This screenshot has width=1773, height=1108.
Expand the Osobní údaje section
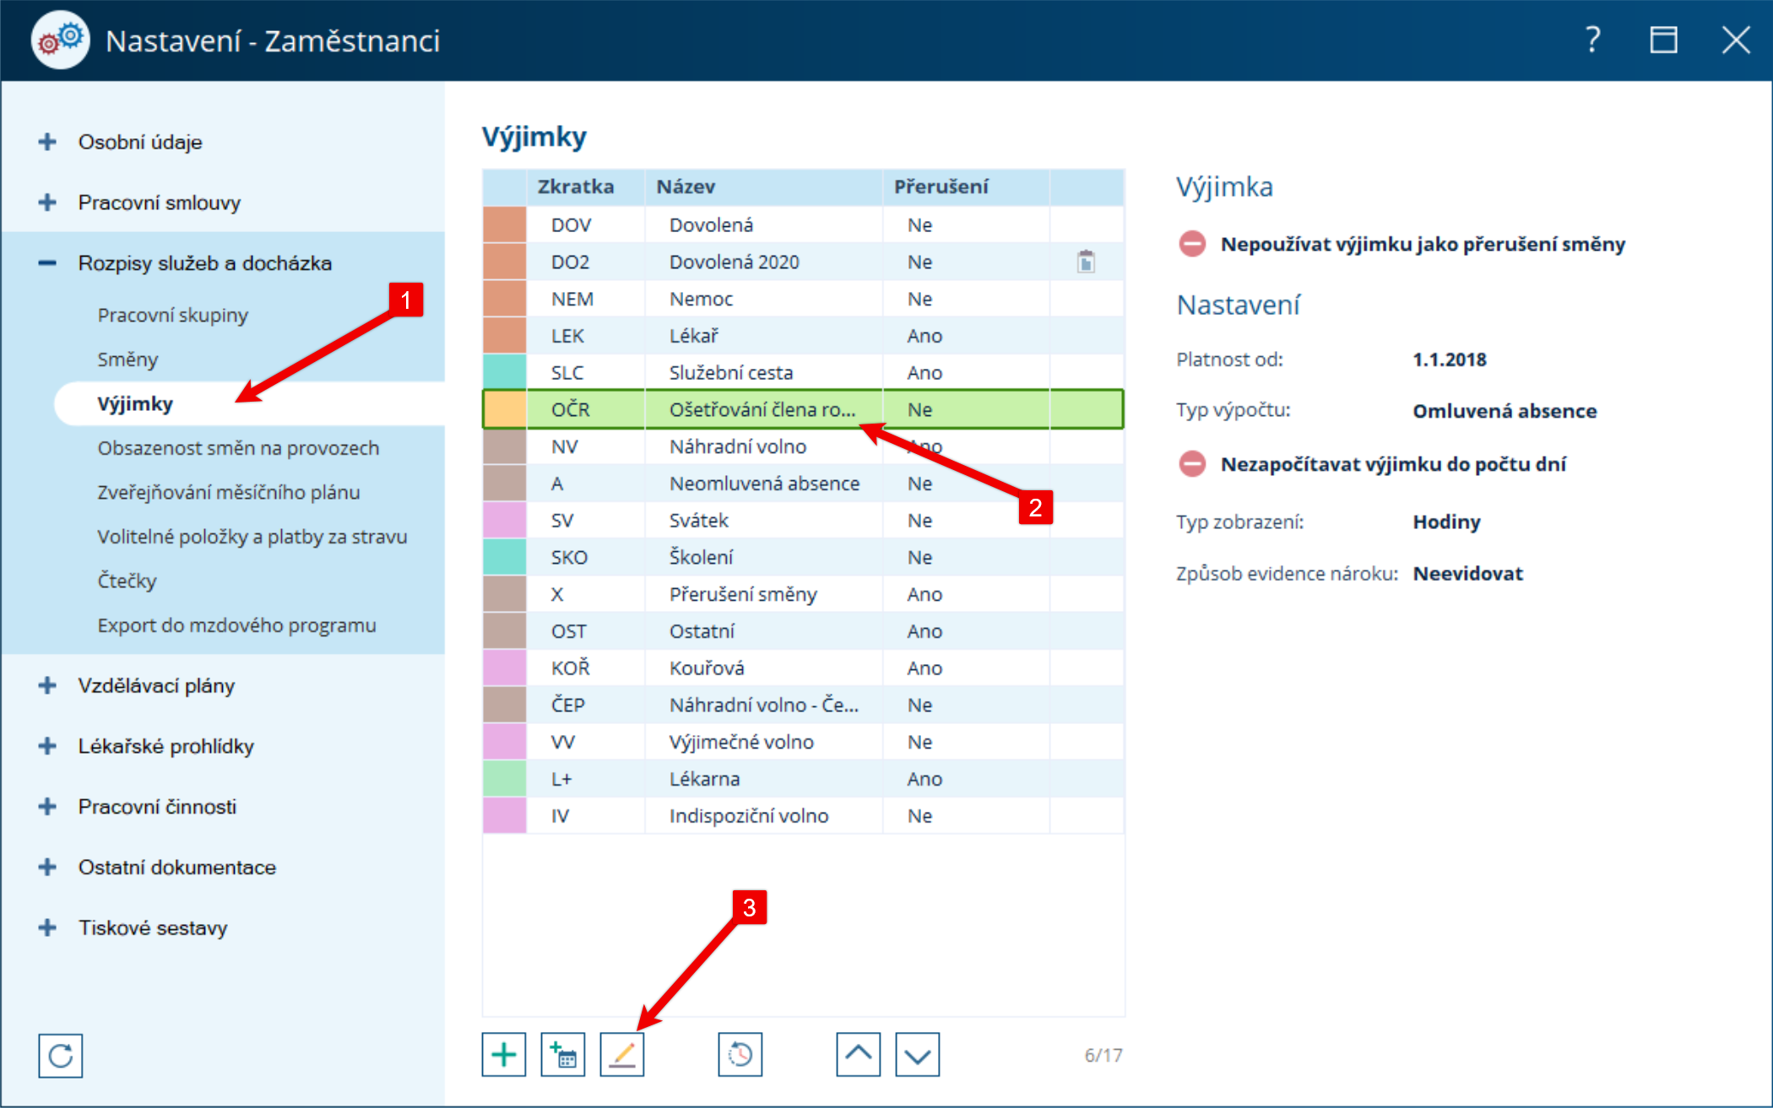(x=47, y=142)
